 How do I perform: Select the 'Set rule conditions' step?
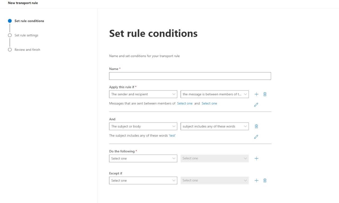coord(29,21)
